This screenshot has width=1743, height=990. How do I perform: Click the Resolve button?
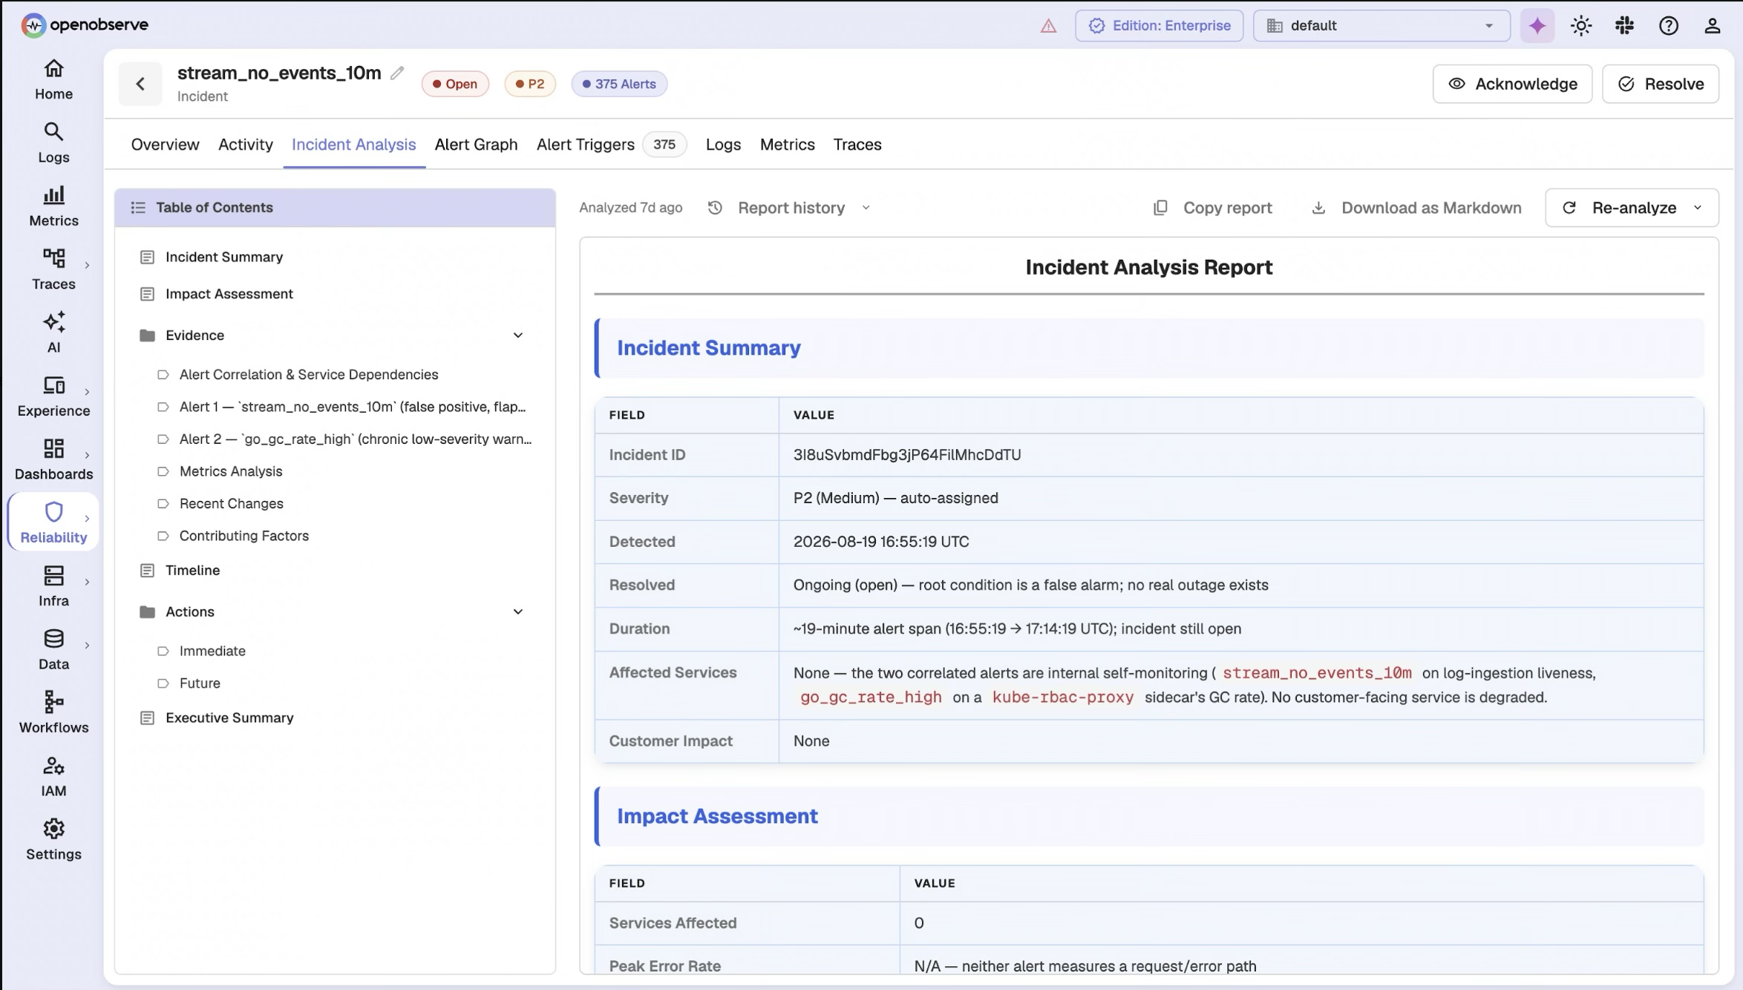[x=1660, y=84]
